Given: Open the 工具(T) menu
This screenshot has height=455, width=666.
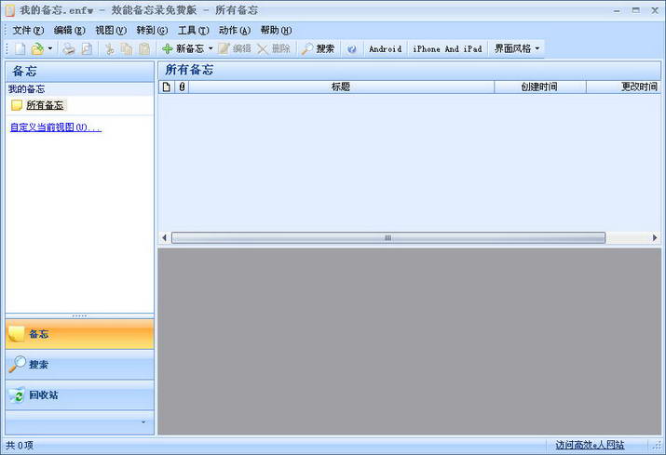Looking at the screenshot, I should [x=194, y=31].
